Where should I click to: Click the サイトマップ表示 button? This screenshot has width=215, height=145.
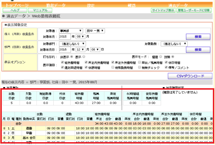(x=163, y=10)
